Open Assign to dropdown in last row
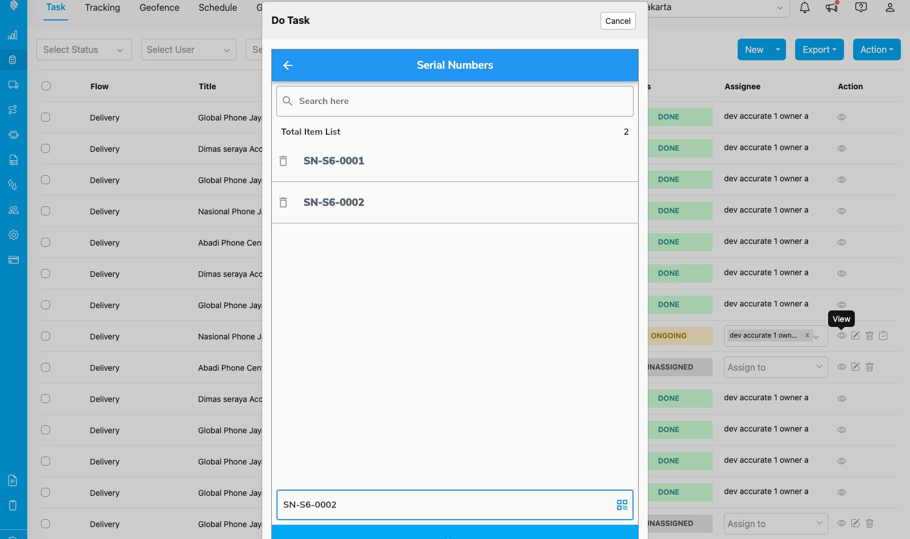This screenshot has height=539, width=910. [776, 524]
